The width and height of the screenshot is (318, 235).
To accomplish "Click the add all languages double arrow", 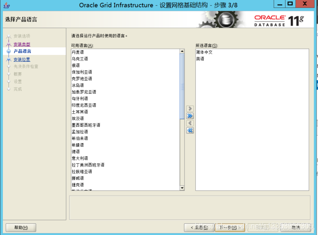I will pyautogui.click(x=190, y=116).
